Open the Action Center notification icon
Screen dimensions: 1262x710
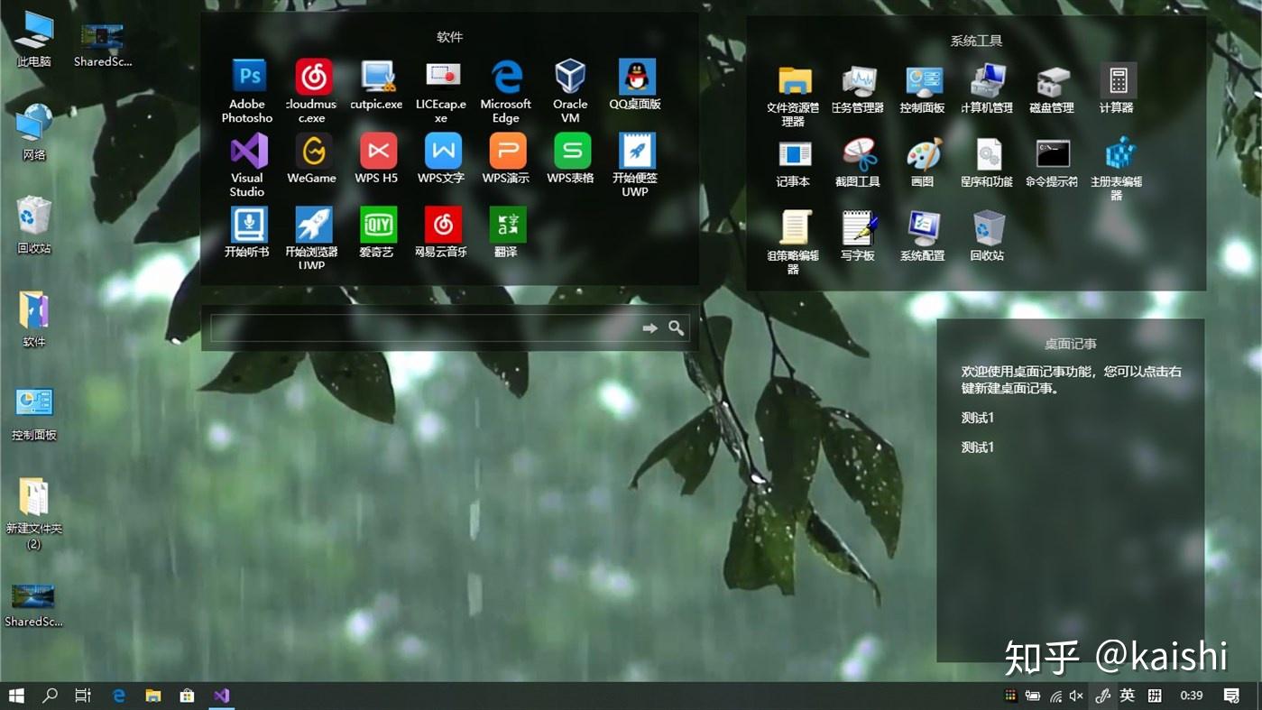click(1231, 696)
